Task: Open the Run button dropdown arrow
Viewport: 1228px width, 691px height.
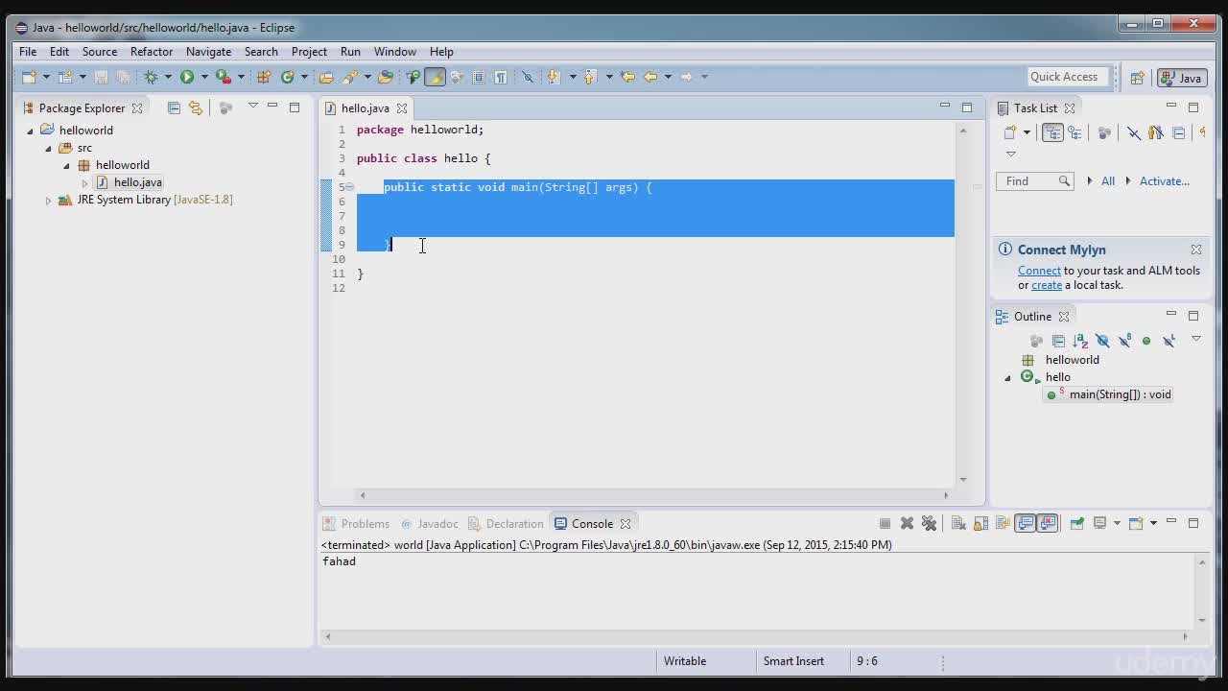Action: [x=204, y=77]
